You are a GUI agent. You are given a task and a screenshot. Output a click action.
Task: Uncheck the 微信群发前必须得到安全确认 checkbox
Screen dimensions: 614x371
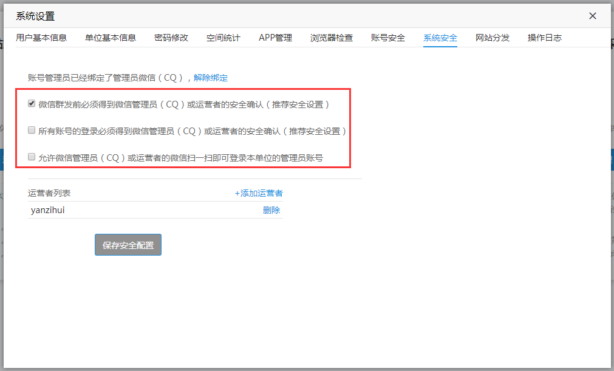pos(32,104)
